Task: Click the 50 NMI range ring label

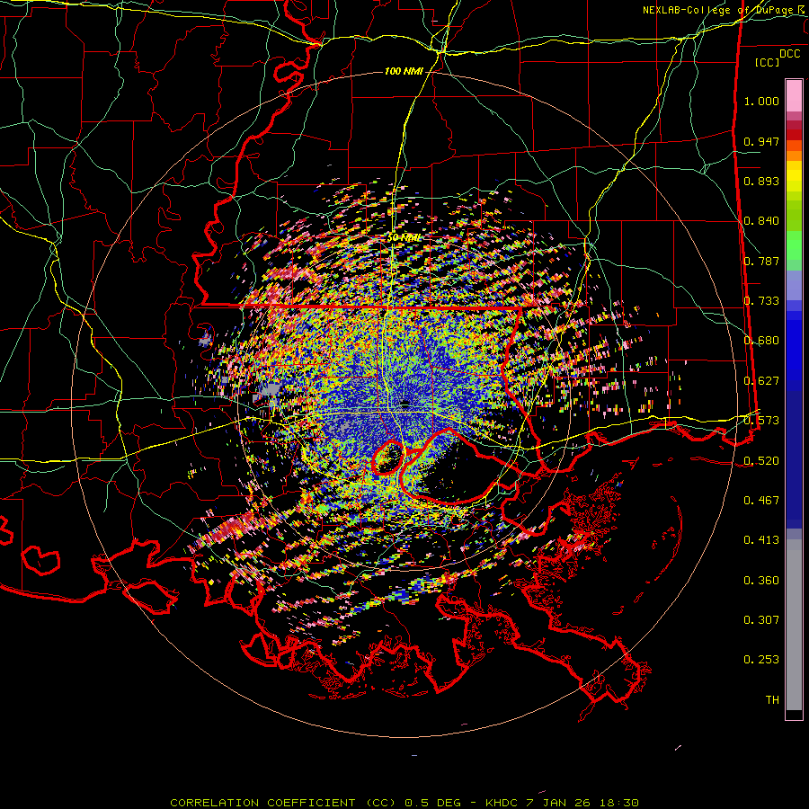Action: [x=404, y=238]
